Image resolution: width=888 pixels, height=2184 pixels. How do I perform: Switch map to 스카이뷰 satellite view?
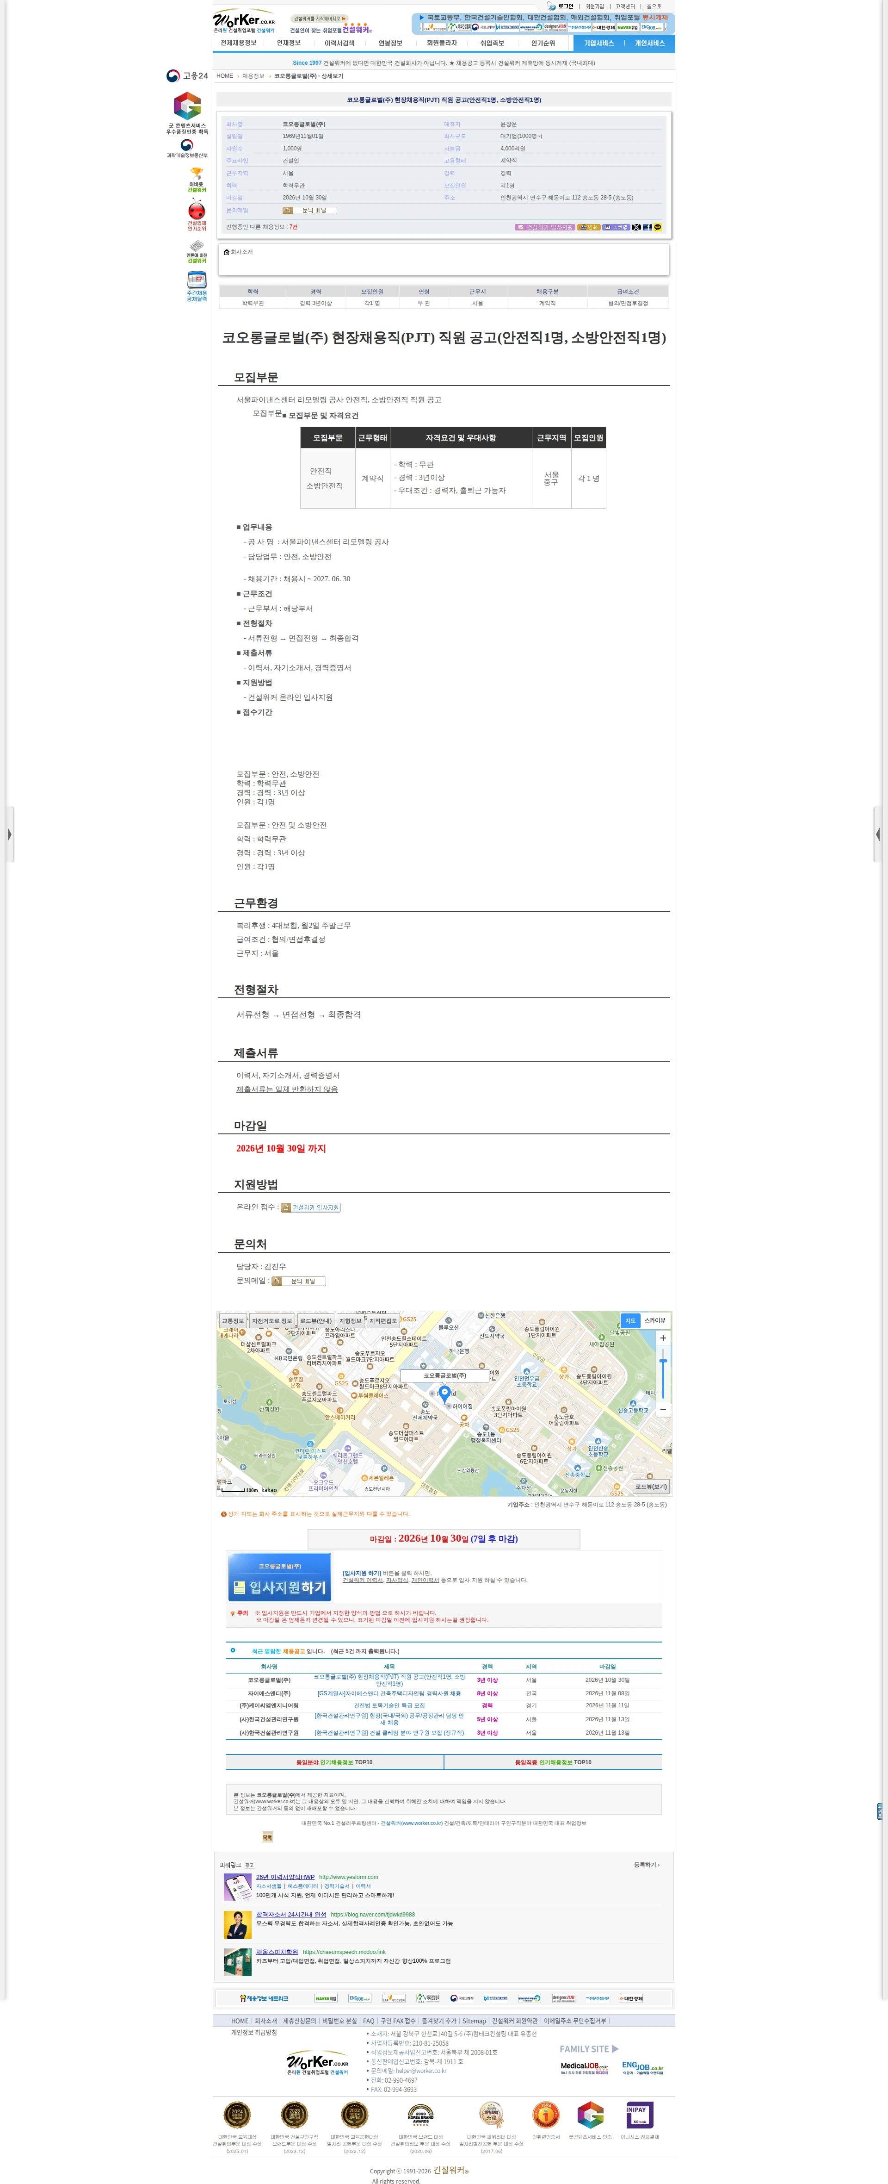(655, 1321)
